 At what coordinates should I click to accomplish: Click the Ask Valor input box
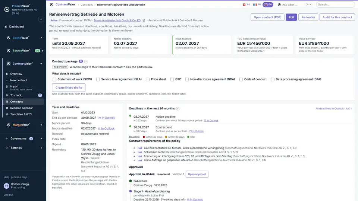point(295,4)
